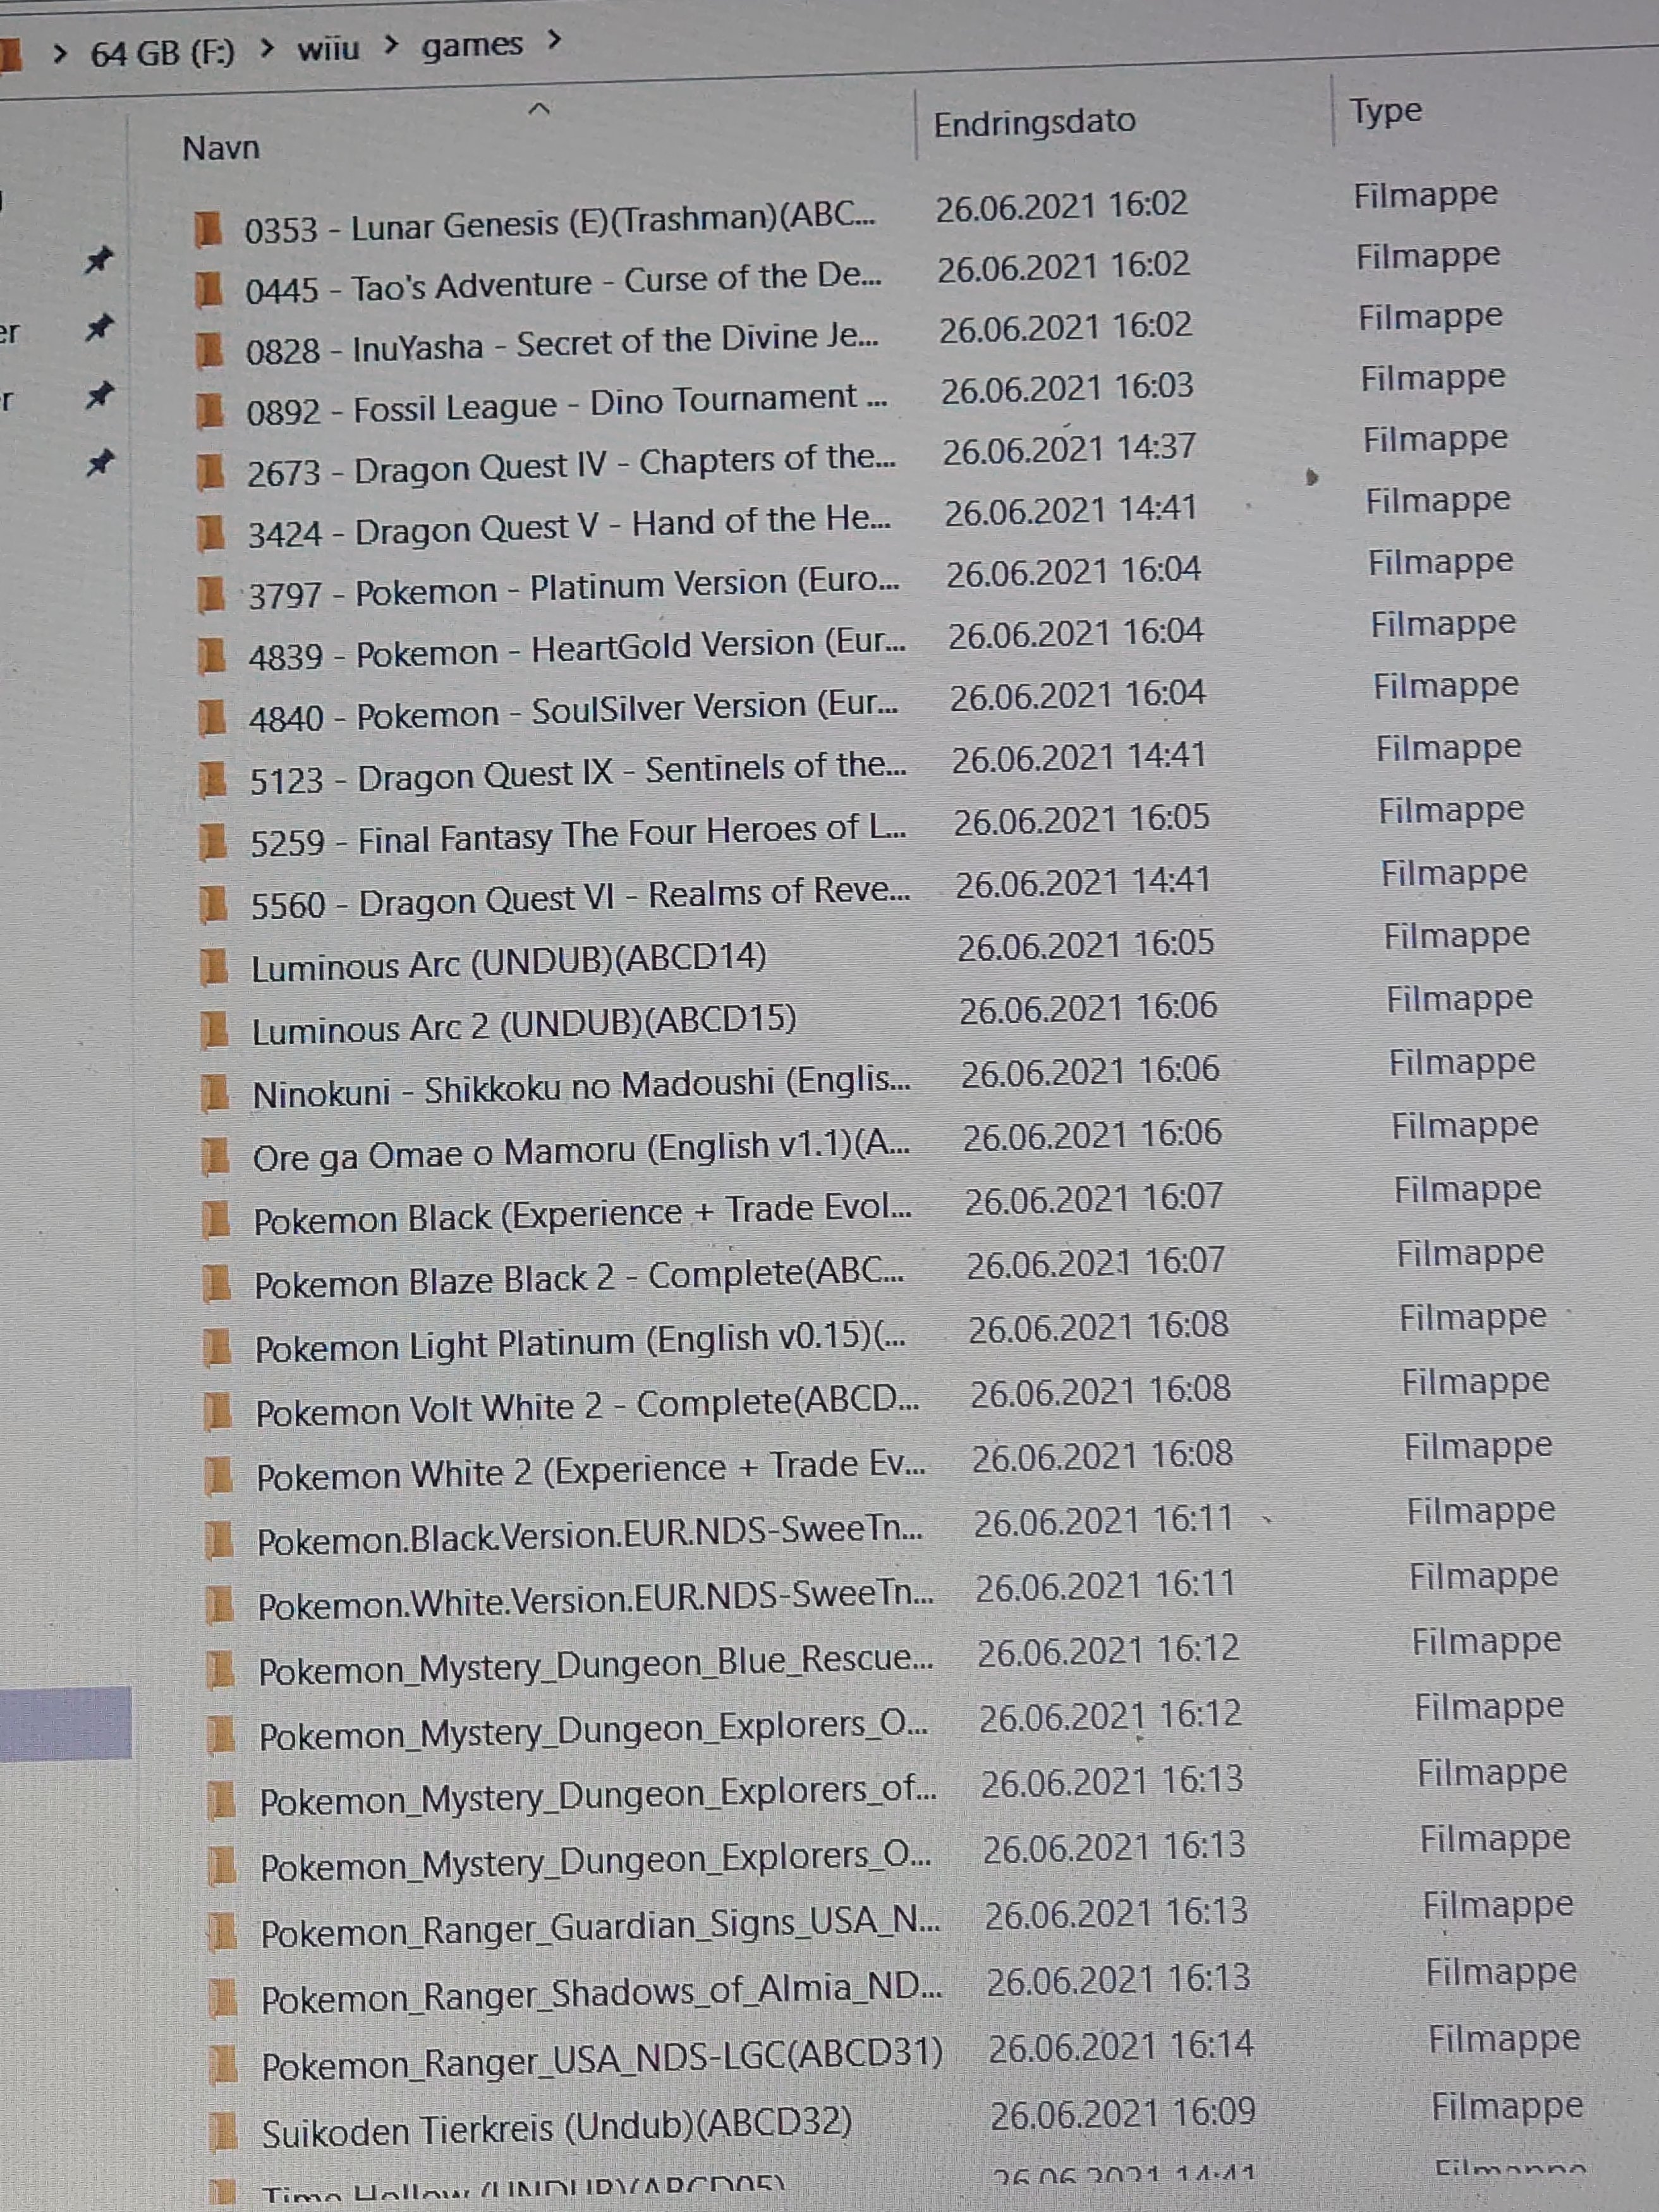This screenshot has height=2212, width=1659.
Task: Click date 26.06.2021 16:05 for Final Fantasy
Action: (x=1081, y=820)
